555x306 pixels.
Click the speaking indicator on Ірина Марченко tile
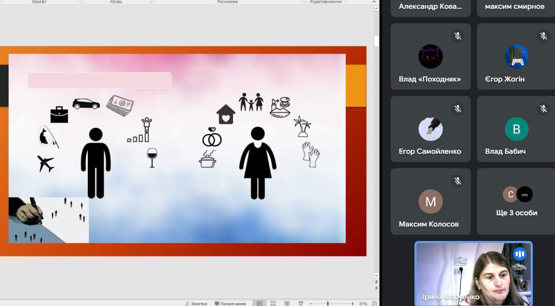520,254
